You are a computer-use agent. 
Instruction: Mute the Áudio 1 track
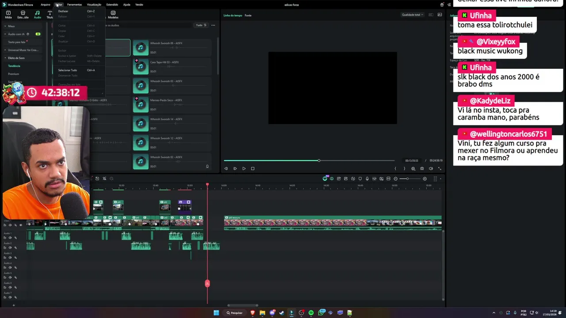(x=10, y=238)
